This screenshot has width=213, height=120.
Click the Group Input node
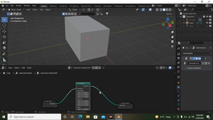coord(50,104)
